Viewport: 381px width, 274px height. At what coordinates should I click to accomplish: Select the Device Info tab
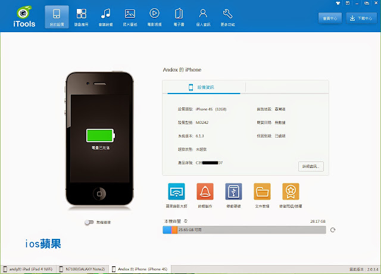pyautogui.click(x=204, y=87)
